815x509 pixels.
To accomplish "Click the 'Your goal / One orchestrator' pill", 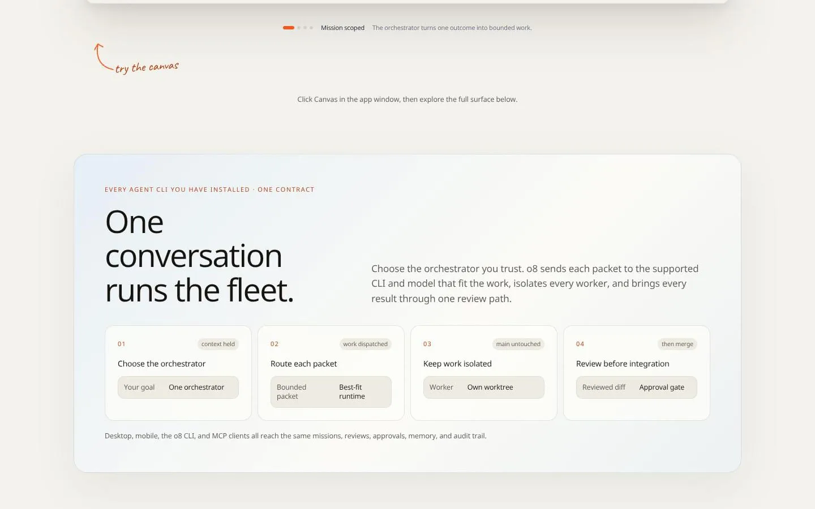I will 178,387.
